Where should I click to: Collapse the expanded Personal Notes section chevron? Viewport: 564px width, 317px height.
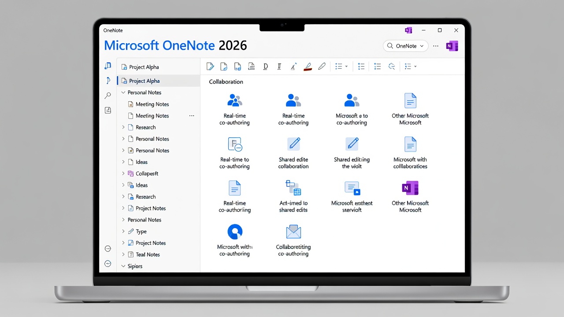click(123, 92)
